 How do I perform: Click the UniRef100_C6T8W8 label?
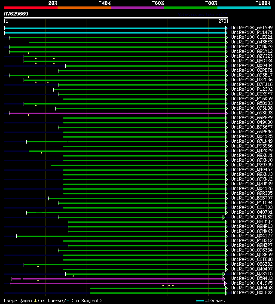click(x=252, y=259)
